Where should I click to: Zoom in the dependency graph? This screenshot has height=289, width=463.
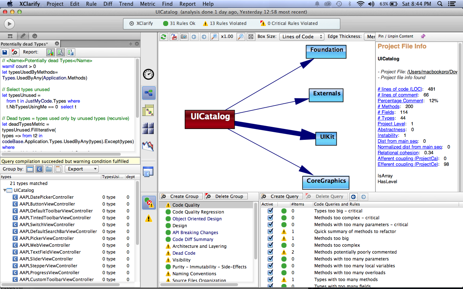[214, 36]
